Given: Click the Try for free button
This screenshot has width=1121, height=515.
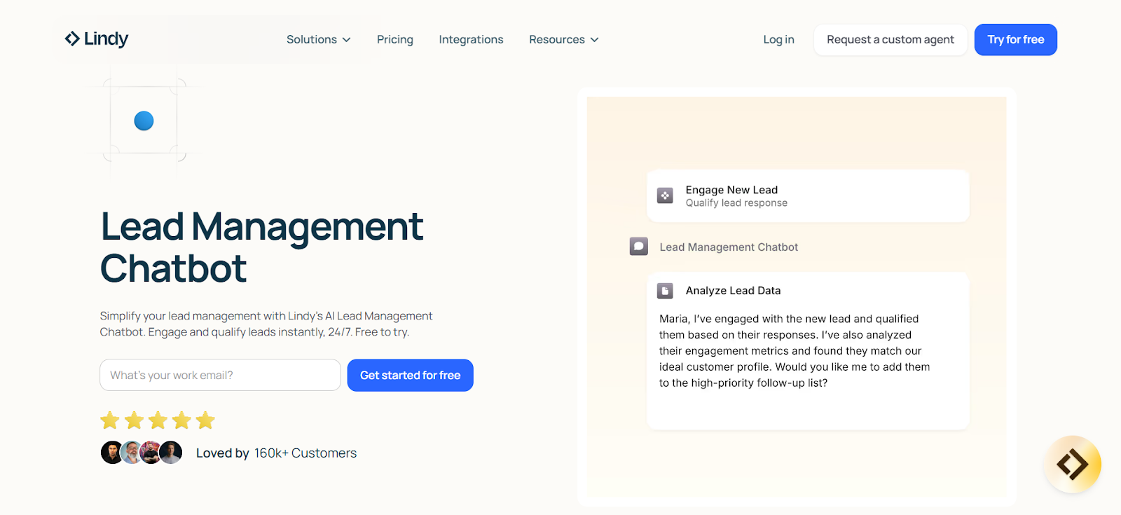Looking at the screenshot, I should (1016, 40).
